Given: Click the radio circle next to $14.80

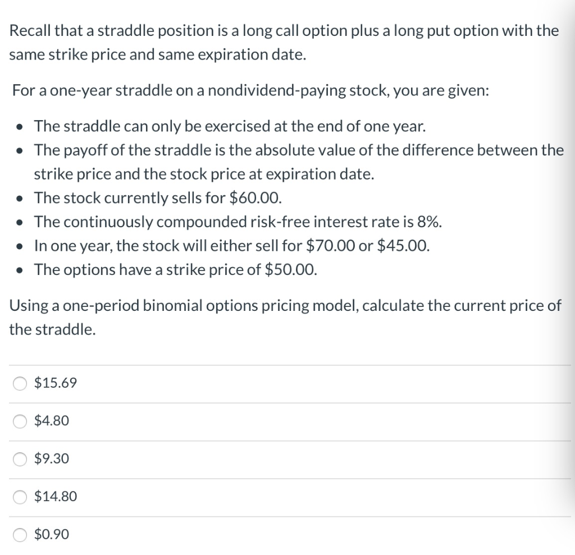Looking at the screenshot, I should [x=20, y=497].
